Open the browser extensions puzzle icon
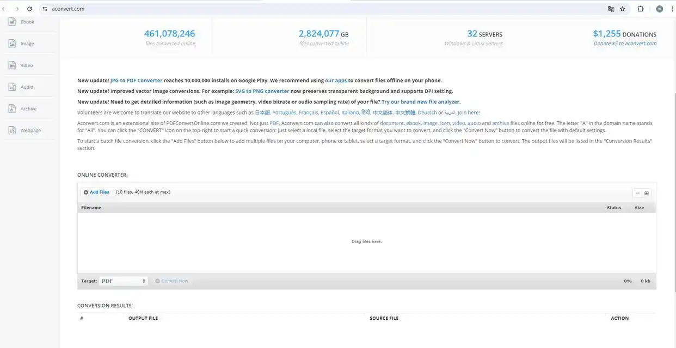The height and width of the screenshot is (348, 676). [641, 9]
